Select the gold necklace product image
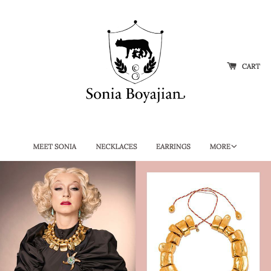Screen dimensions: 271x271 [x=203, y=222]
